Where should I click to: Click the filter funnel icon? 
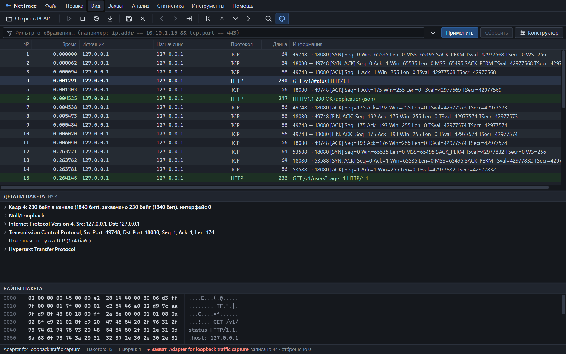(x=10, y=33)
